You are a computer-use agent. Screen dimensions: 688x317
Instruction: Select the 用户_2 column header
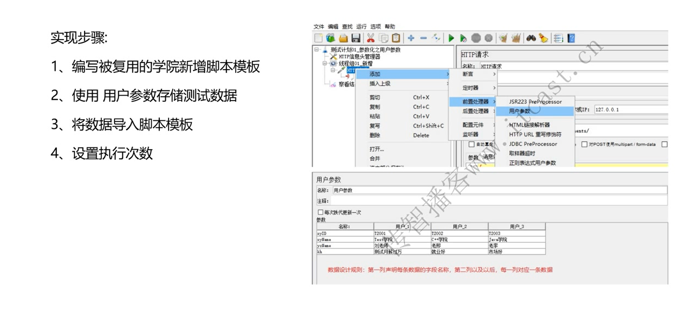point(460,226)
